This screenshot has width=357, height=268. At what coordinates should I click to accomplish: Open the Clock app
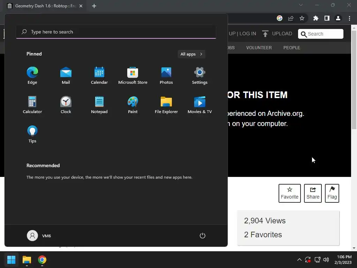[x=66, y=105]
